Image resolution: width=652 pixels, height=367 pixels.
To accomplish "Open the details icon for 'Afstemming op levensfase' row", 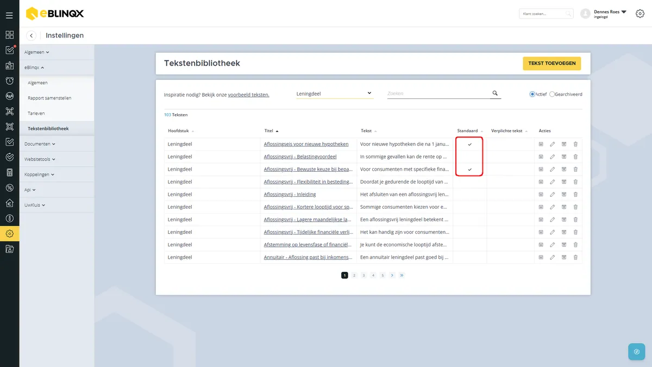I will click(x=541, y=245).
